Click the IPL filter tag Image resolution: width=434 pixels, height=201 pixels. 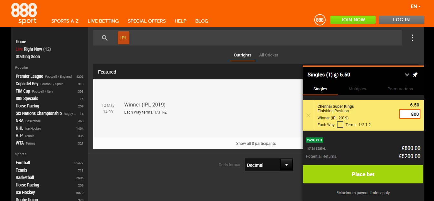click(124, 38)
